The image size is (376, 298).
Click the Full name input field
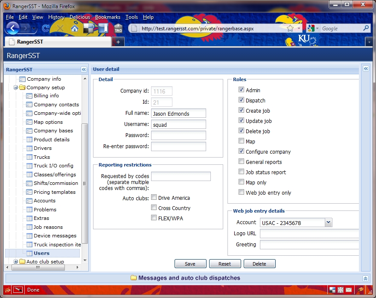tap(178, 113)
